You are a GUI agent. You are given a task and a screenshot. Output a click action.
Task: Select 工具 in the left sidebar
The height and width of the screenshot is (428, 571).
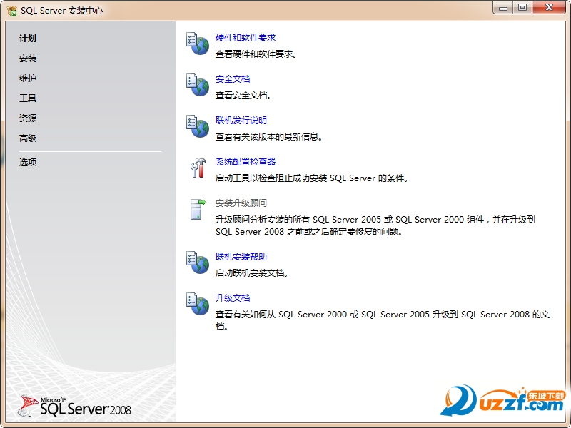click(27, 98)
